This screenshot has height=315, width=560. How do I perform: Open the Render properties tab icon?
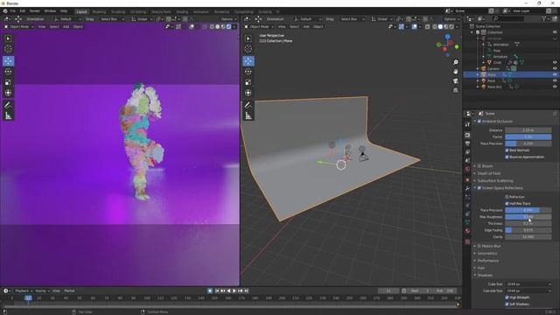pyautogui.click(x=467, y=135)
